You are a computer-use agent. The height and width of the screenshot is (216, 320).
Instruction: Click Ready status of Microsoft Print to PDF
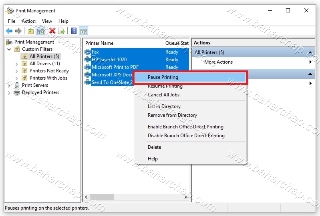(x=172, y=67)
